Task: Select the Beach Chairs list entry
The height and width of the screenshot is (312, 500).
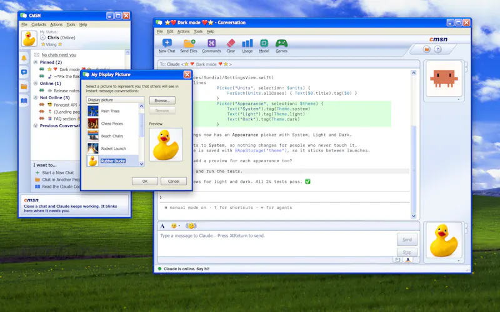Action: point(112,136)
